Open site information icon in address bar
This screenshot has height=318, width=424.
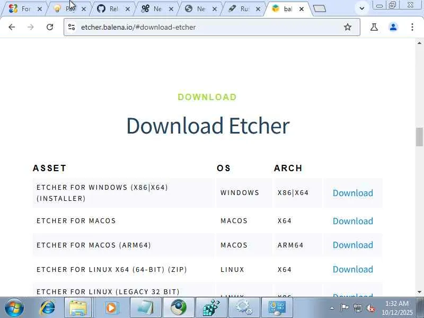click(x=72, y=27)
